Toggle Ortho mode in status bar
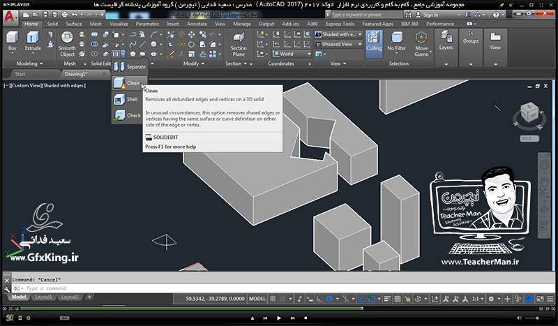558x326 pixels. pyautogui.click(x=319, y=299)
